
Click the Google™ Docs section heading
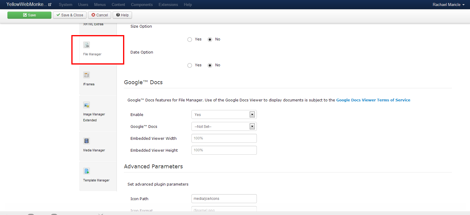pyautogui.click(x=143, y=82)
